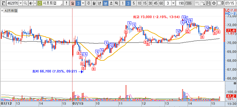
Task: Click the speaker sound alert icon
Action: 31,3
